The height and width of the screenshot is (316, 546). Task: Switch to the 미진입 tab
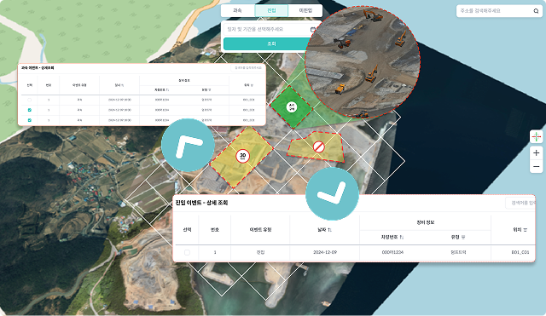tap(305, 10)
